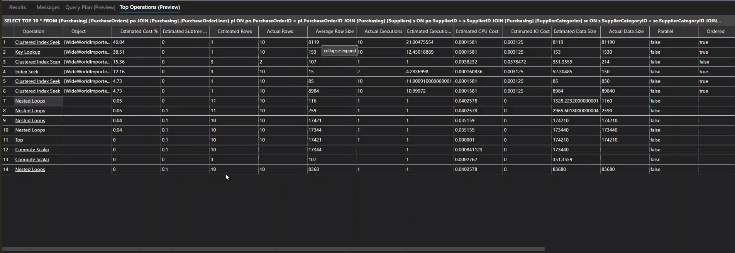Switch to the Results tab

pos(17,7)
